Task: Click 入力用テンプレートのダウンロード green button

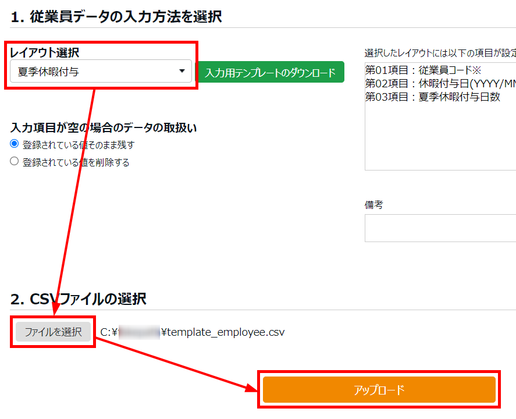Action: click(x=271, y=73)
